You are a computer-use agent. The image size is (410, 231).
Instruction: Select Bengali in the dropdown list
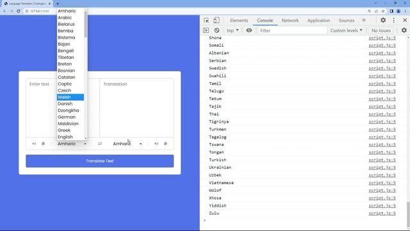pos(70,51)
